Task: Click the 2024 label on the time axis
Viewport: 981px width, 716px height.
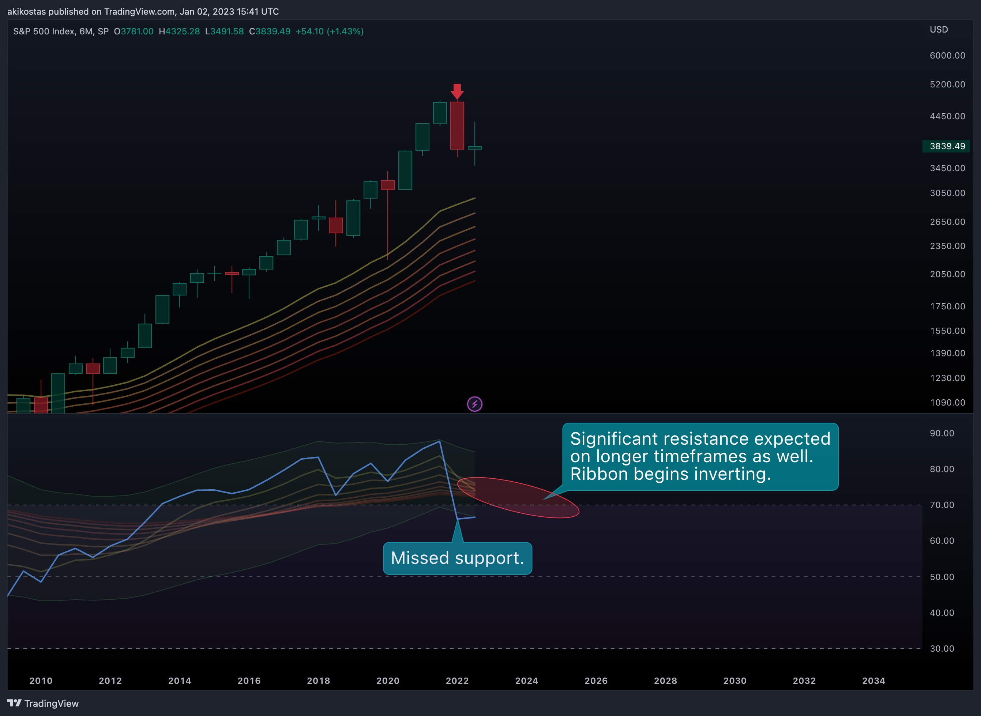Action: pyautogui.click(x=527, y=681)
